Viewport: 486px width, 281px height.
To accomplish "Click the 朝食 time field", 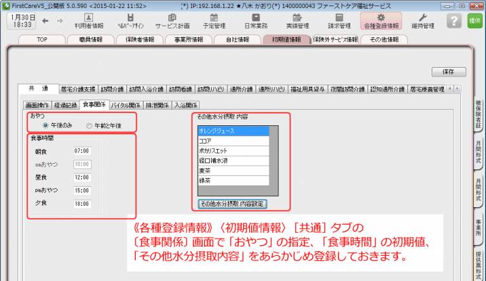I will (x=81, y=151).
